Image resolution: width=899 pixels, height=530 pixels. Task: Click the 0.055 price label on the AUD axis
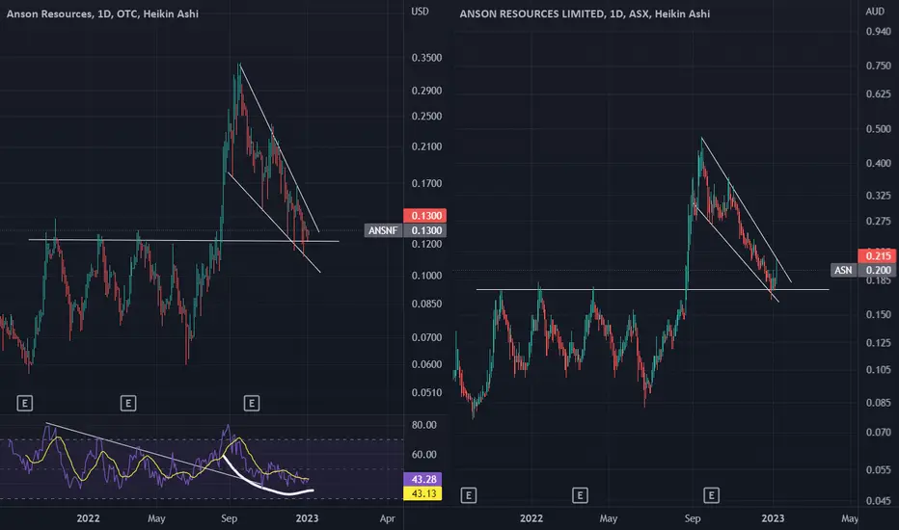point(879,470)
